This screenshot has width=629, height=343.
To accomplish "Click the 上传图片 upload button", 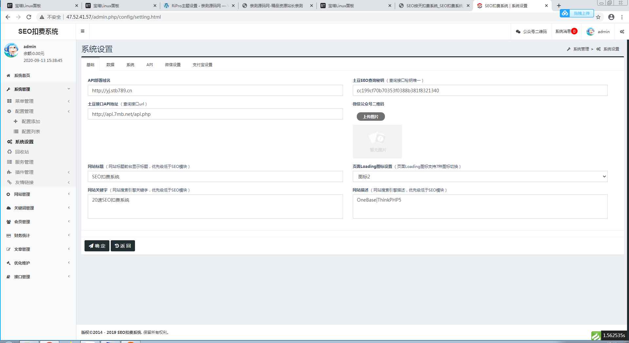I will [x=371, y=117].
